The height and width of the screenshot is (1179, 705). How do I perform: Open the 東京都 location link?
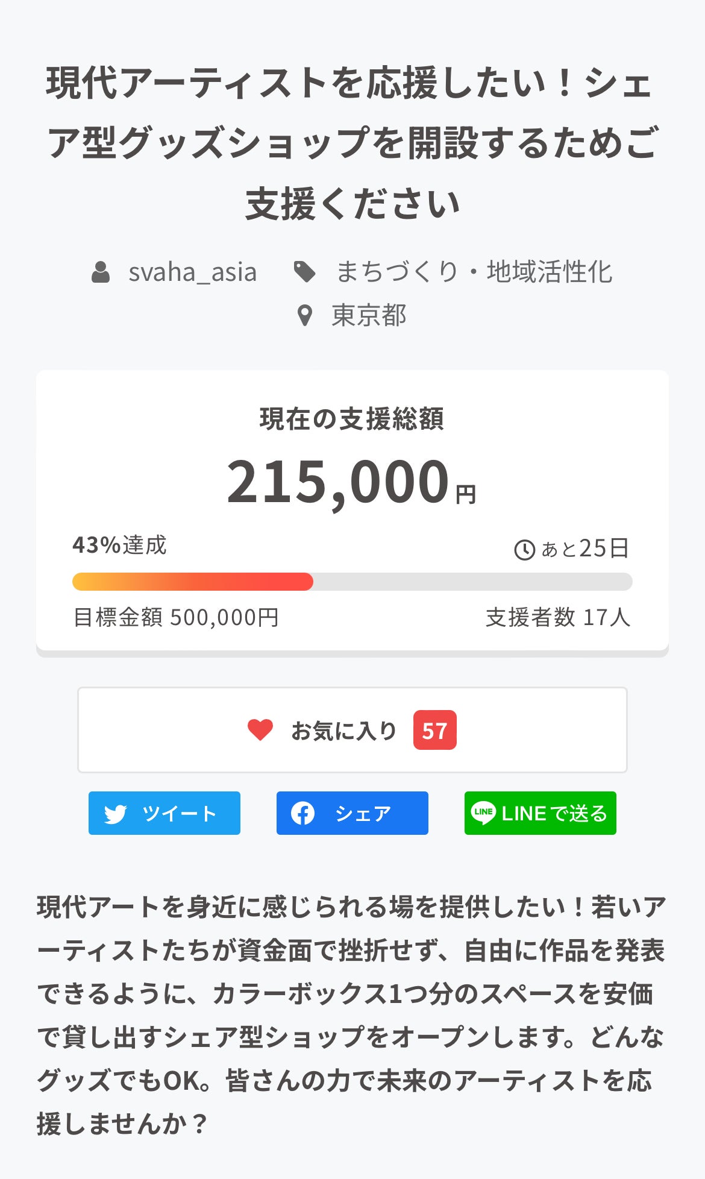[x=369, y=315]
